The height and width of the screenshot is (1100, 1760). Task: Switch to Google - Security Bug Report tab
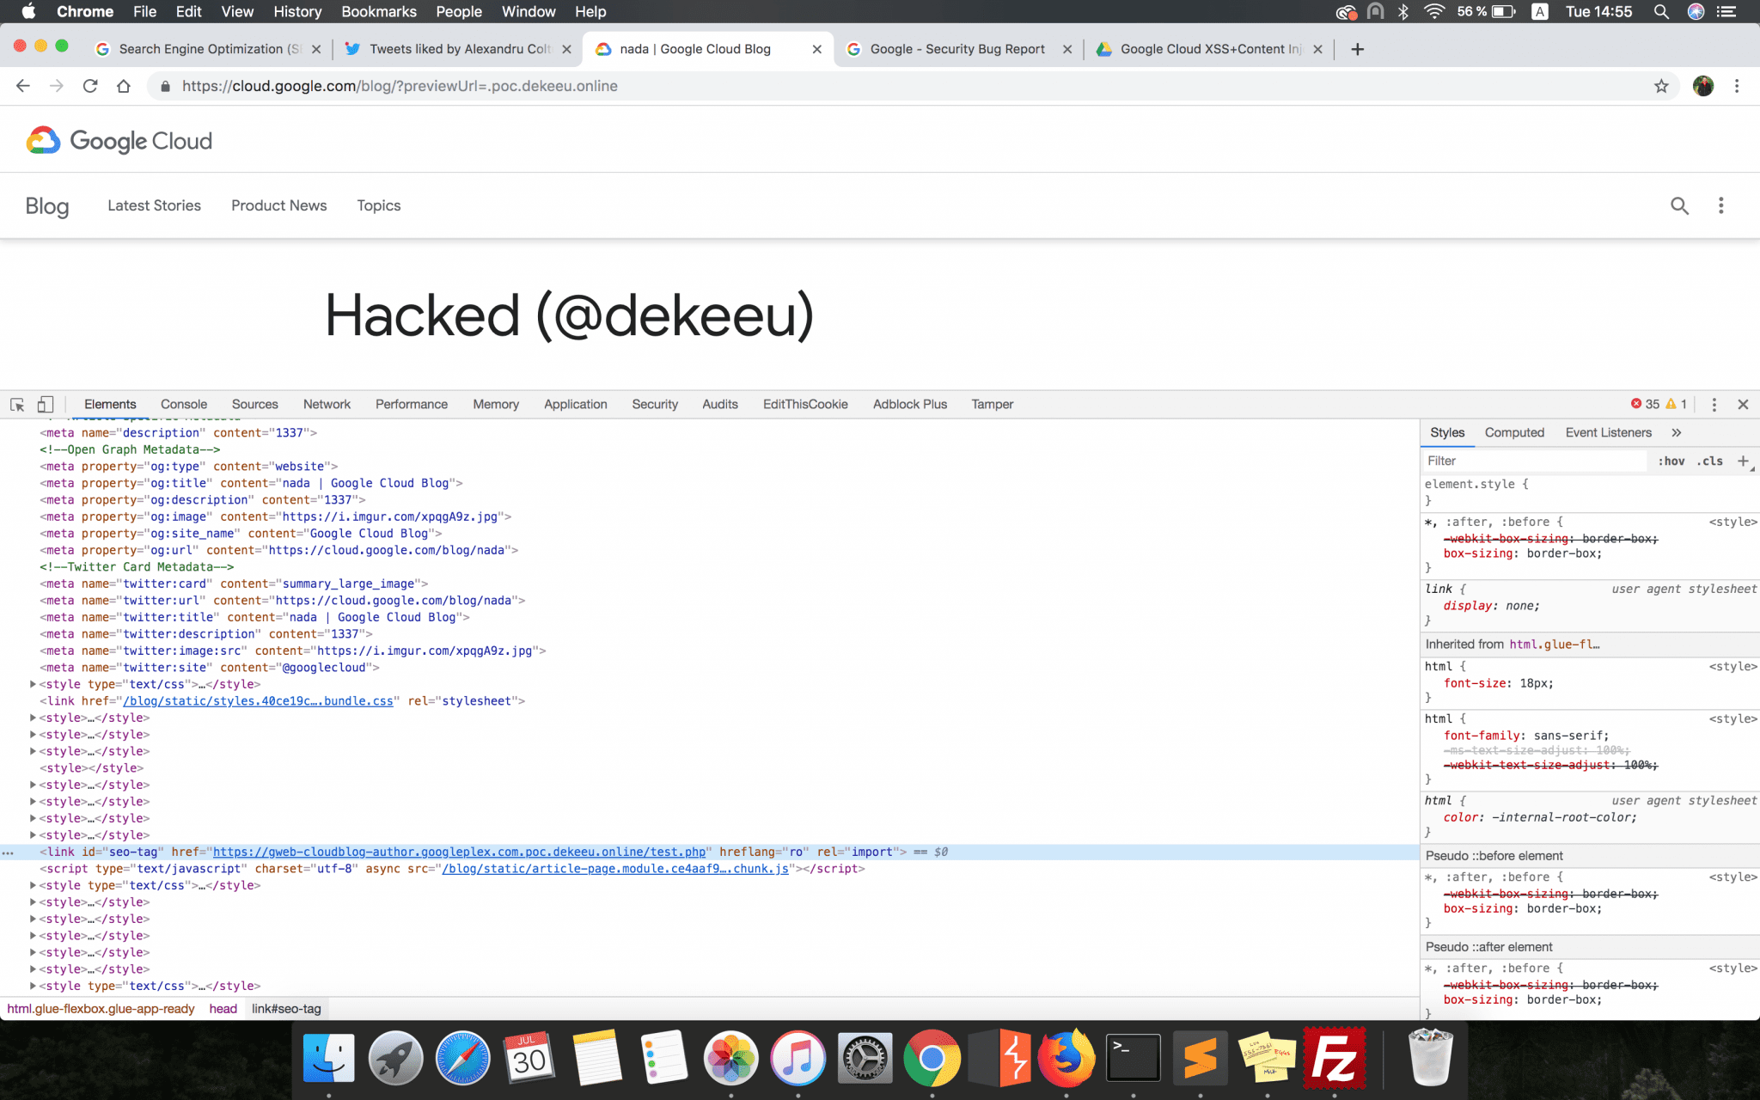click(958, 49)
